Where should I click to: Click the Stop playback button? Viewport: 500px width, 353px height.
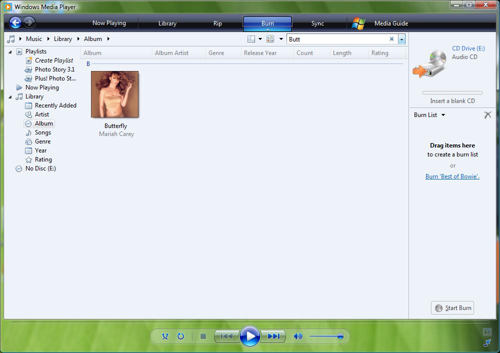[x=203, y=336]
